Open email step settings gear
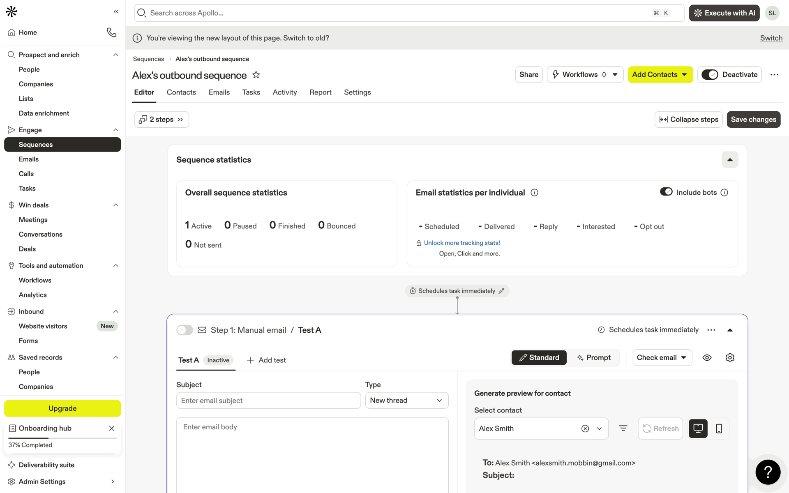This screenshot has height=493, width=789. tap(730, 358)
